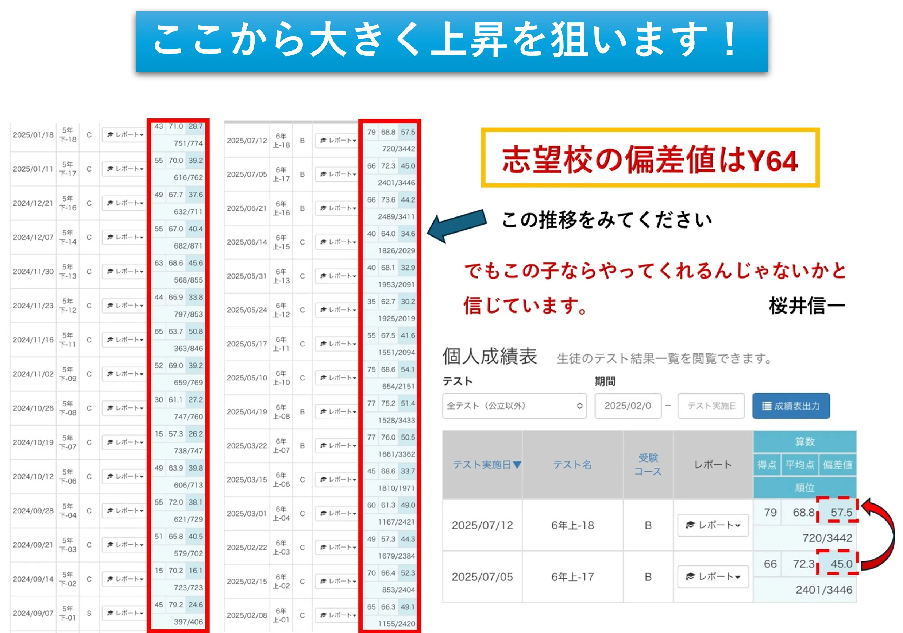This screenshot has width=903, height=633.
Task: Open the レポート menu for 2025/01/18 test
Action: pyautogui.click(x=125, y=135)
